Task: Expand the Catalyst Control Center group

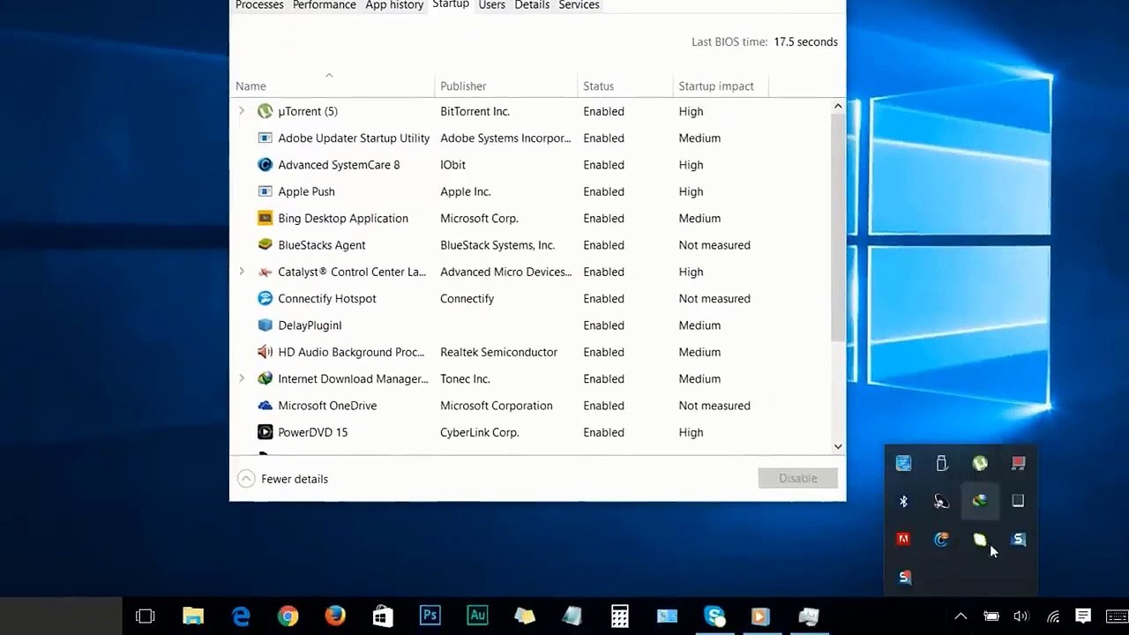Action: tap(242, 272)
